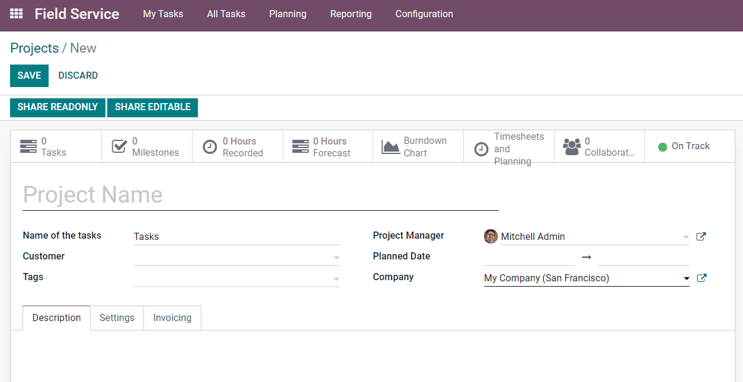Click the On Track status indicator
Image resolution: width=743 pixels, height=382 pixels.
coord(689,146)
